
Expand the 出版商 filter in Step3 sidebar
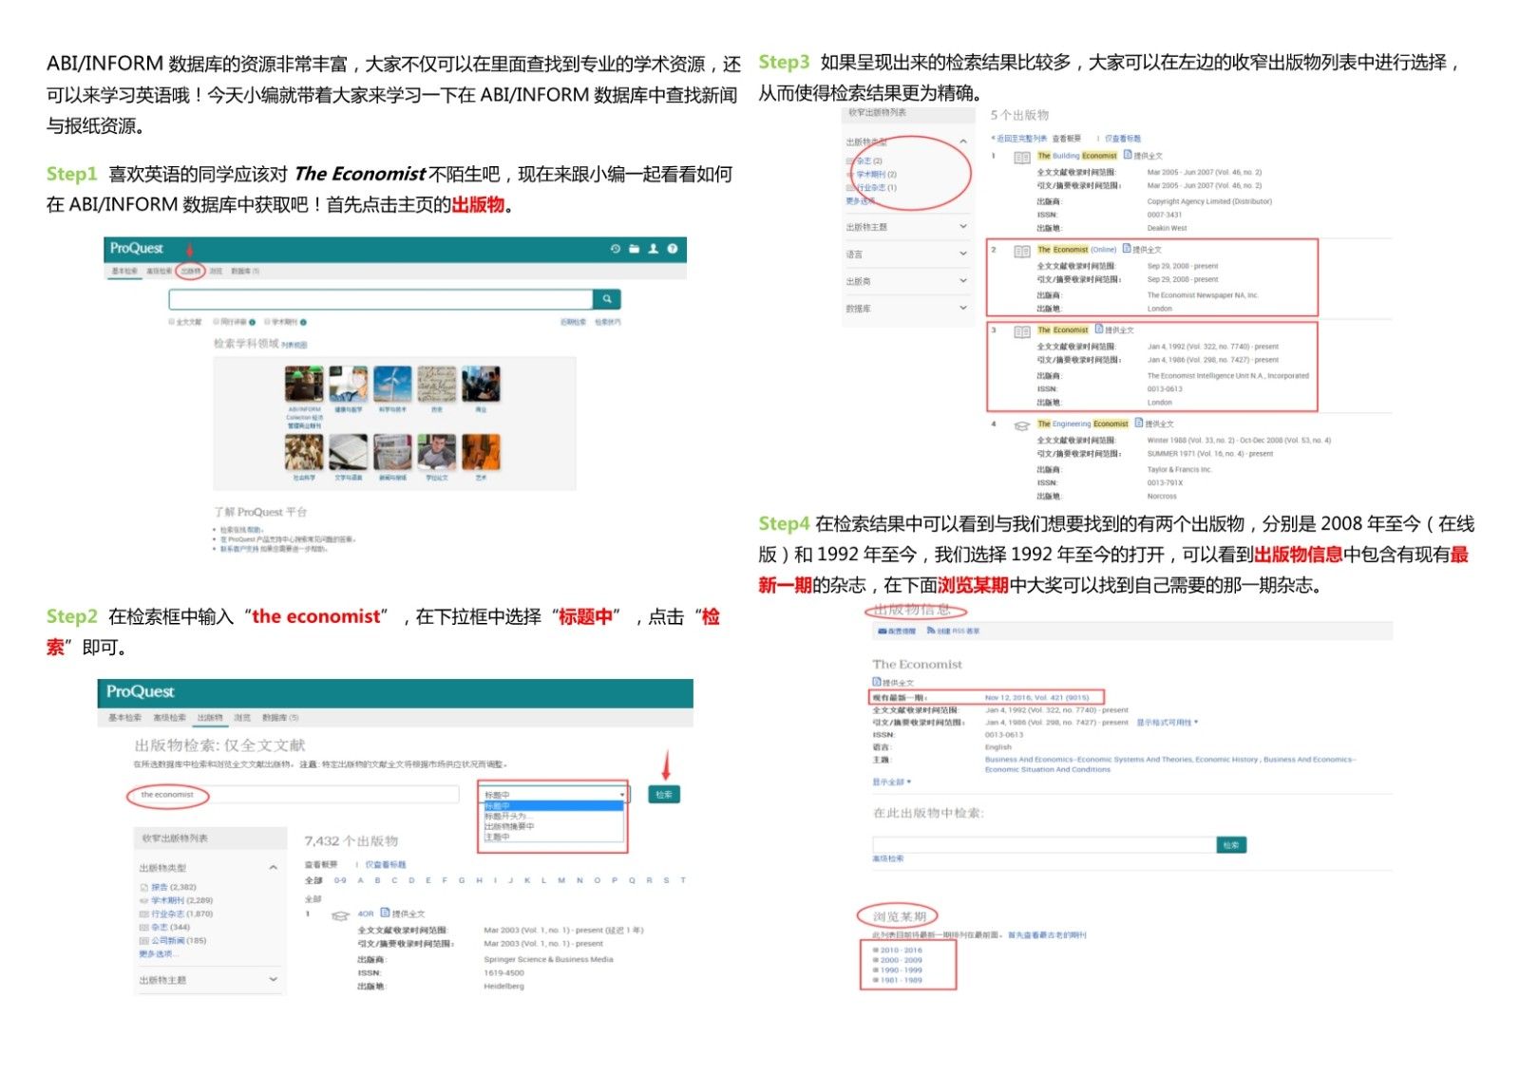point(962,281)
